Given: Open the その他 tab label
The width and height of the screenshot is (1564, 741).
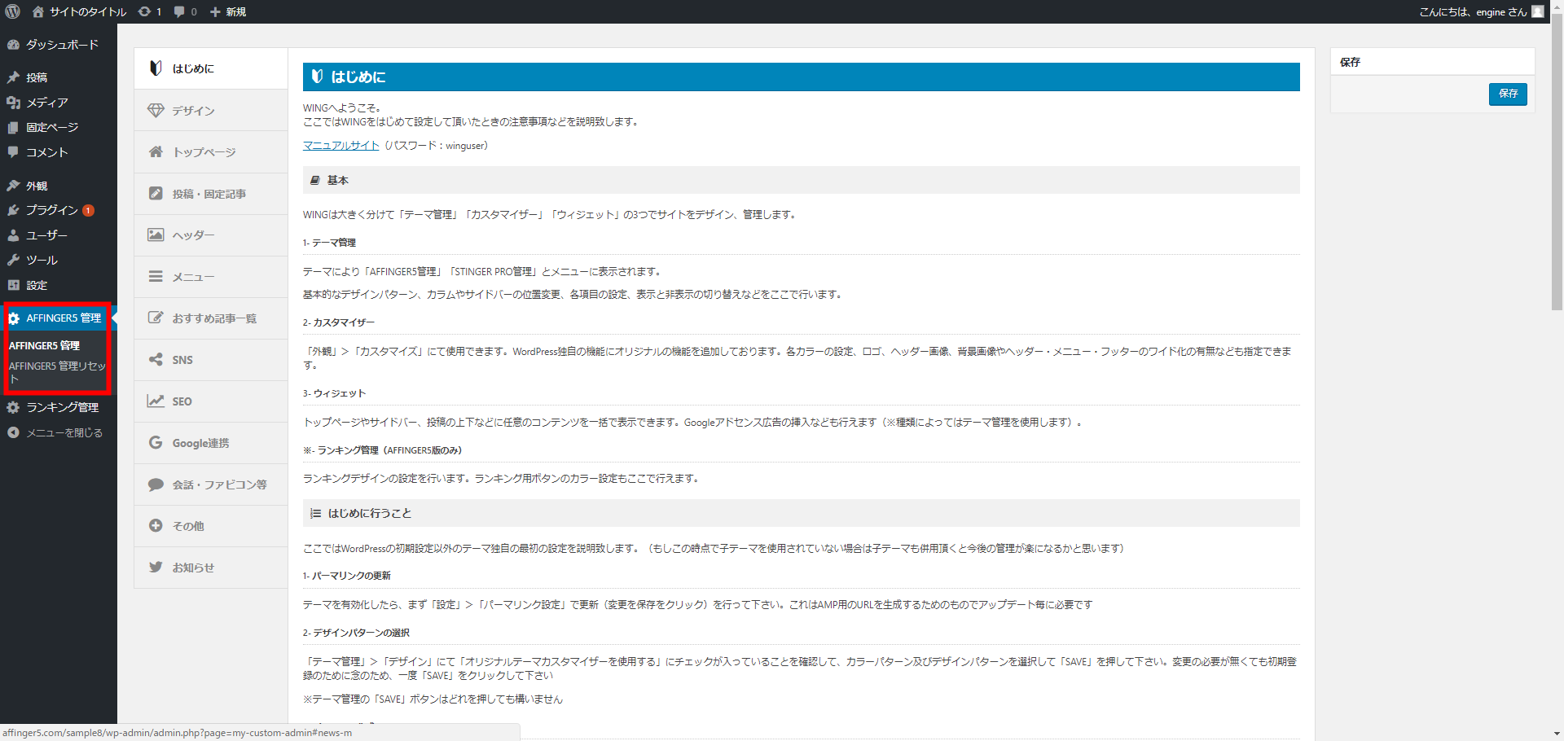Looking at the screenshot, I should tap(188, 526).
